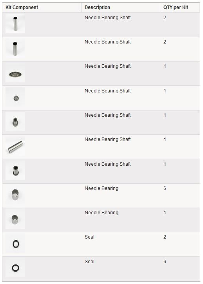Select the seal ring image with quantity 2
Screen dimensions: 203x284
coord(15,243)
